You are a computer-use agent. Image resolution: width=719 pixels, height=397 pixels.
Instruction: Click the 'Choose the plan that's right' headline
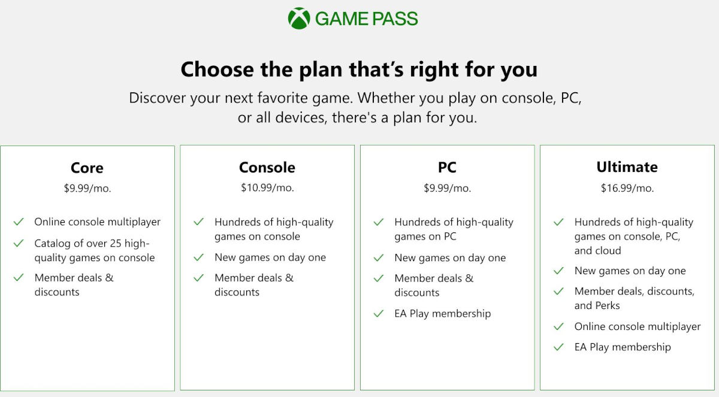359,69
